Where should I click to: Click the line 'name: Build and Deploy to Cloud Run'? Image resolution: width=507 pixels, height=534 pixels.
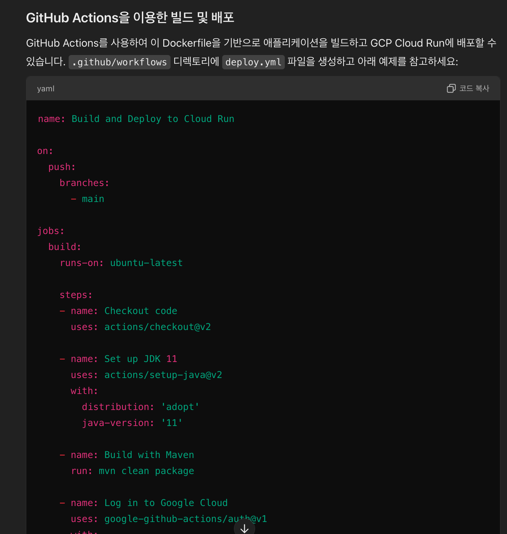[136, 119]
